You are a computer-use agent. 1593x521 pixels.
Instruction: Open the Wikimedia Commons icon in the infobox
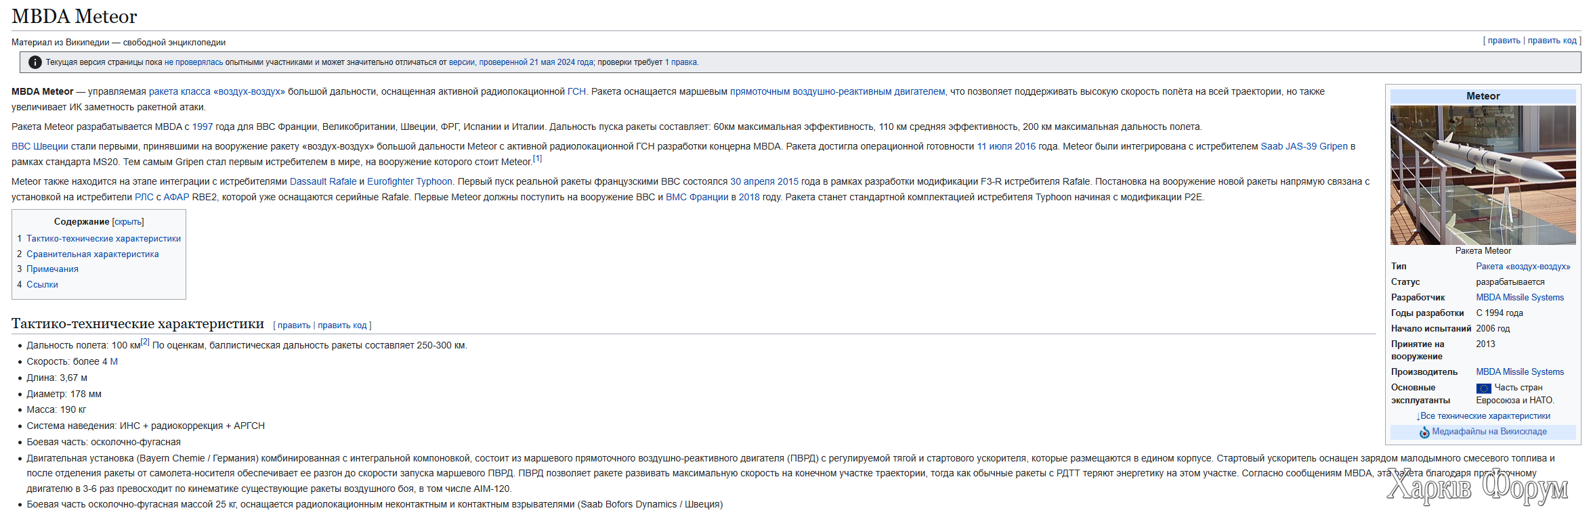pos(1424,432)
